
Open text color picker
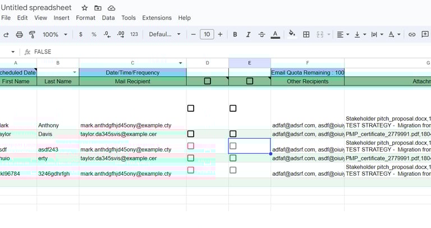tap(275, 34)
